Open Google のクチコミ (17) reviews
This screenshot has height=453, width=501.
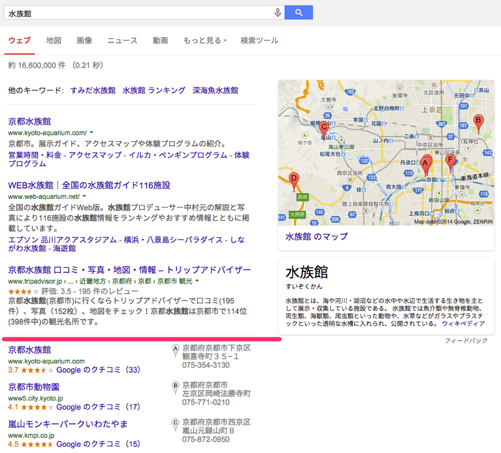click(98, 407)
